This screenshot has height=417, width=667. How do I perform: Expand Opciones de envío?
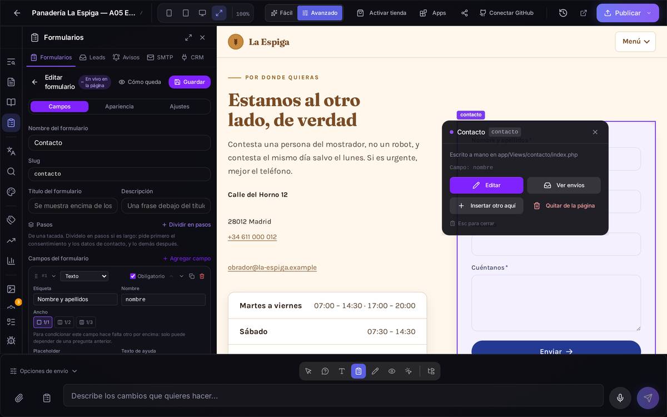coord(44,371)
